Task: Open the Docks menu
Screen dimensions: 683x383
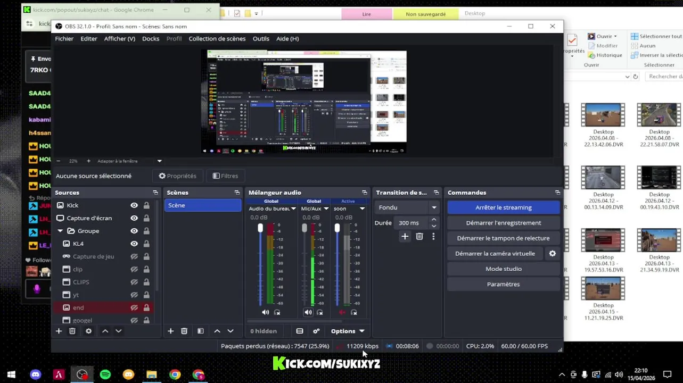Action: click(151, 39)
